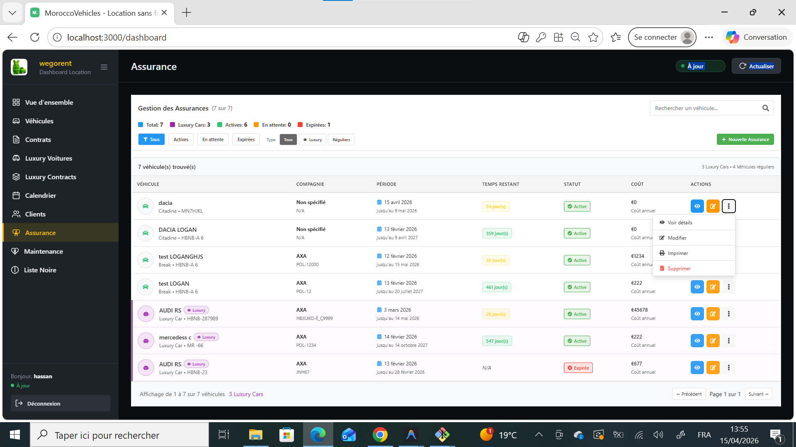
Task: Click the Nouvelle Assurance button
Action: (x=745, y=139)
